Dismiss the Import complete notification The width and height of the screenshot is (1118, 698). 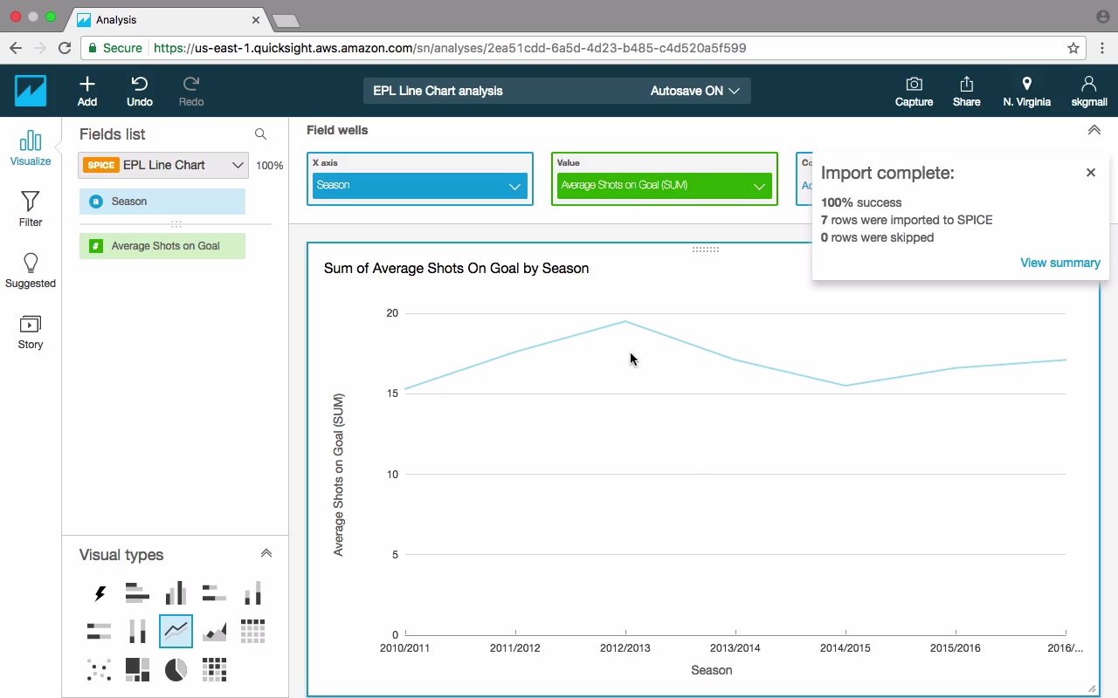point(1090,173)
